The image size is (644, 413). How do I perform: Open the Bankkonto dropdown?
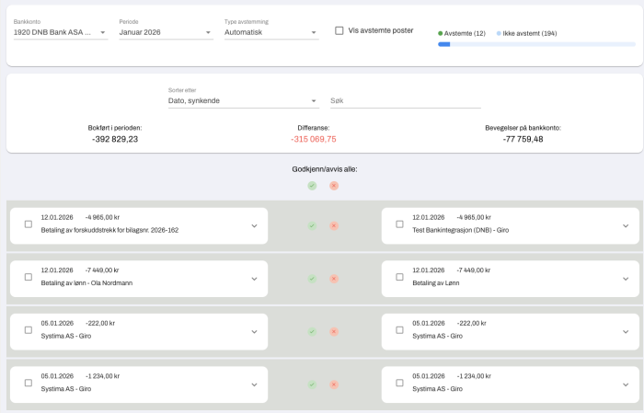pyautogui.click(x=60, y=33)
